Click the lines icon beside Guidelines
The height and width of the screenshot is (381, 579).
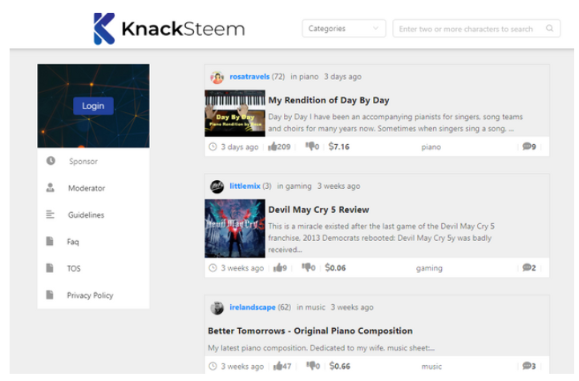pos(51,214)
